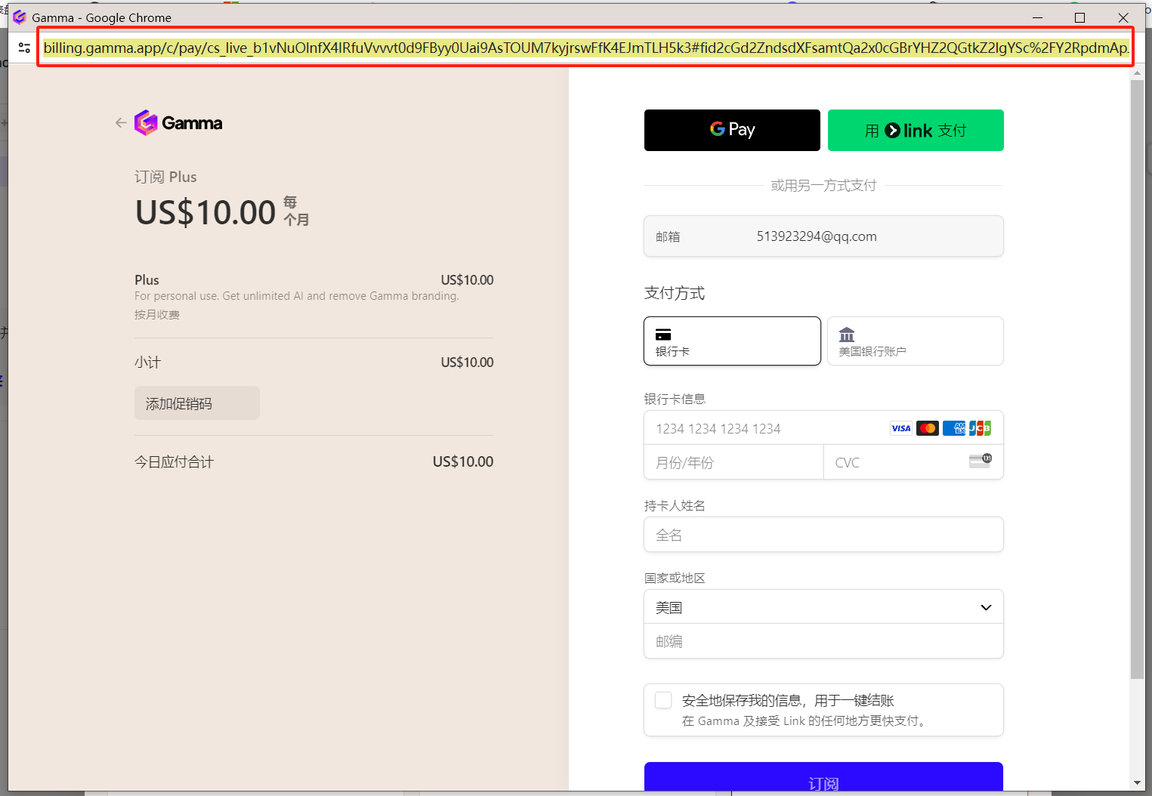The image size is (1152, 796).
Task: Open the 国家或地区 dropdown showing 美国
Action: click(823, 607)
